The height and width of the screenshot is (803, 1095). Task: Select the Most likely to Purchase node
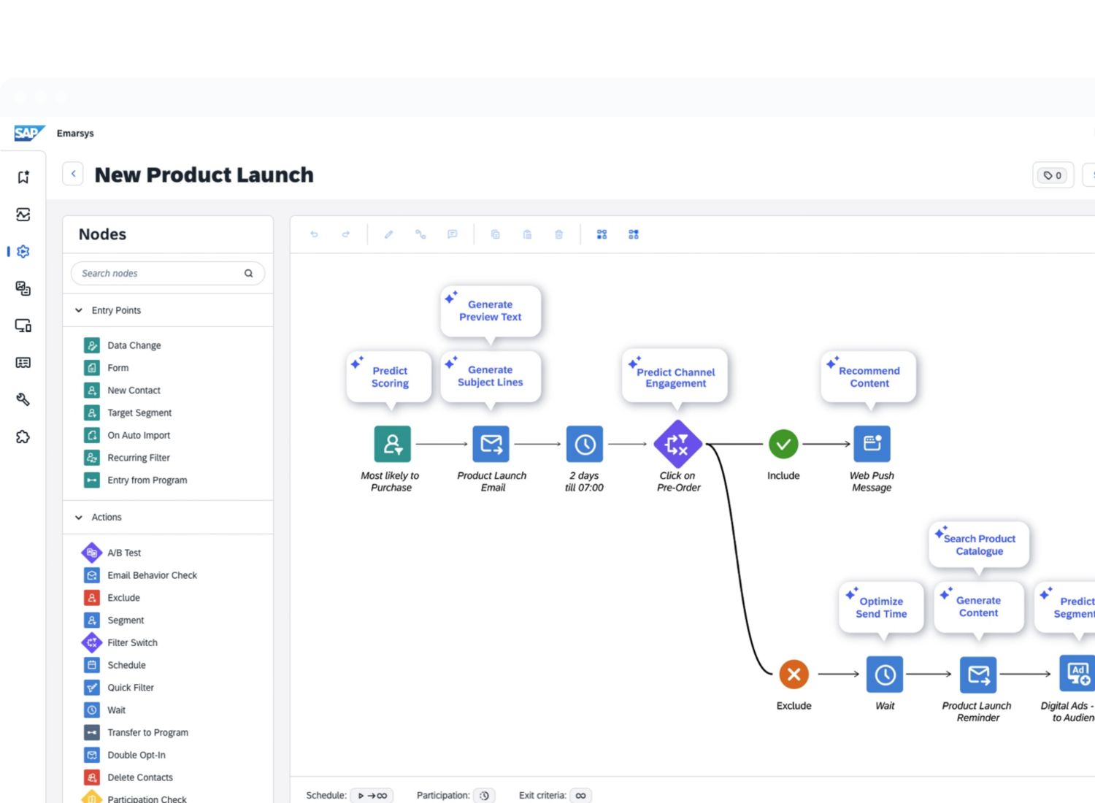[x=392, y=444]
